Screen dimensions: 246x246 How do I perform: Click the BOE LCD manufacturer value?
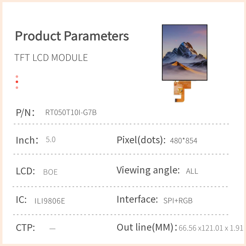[50, 172]
